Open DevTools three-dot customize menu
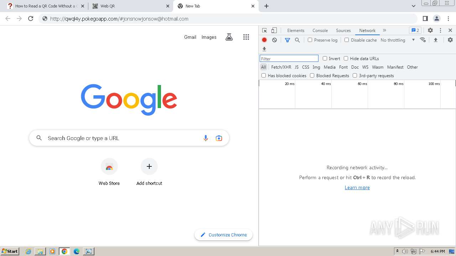Image resolution: width=456 pixels, height=256 pixels. (440, 31)
